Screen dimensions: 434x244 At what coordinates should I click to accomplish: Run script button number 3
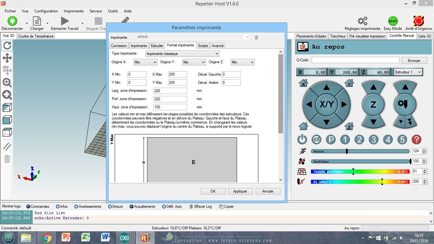tap(374, 139)
